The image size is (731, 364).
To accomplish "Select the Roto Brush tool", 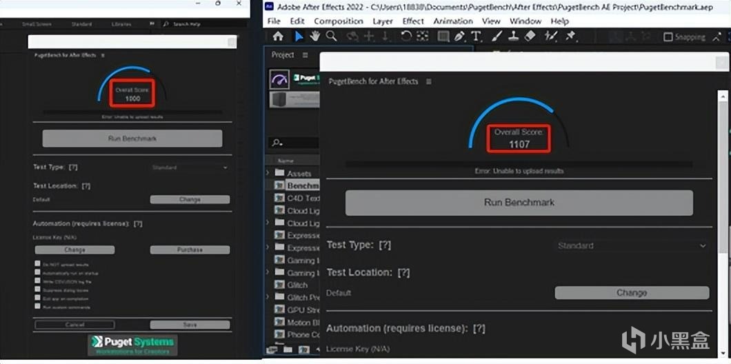I will tap(551, 37).
